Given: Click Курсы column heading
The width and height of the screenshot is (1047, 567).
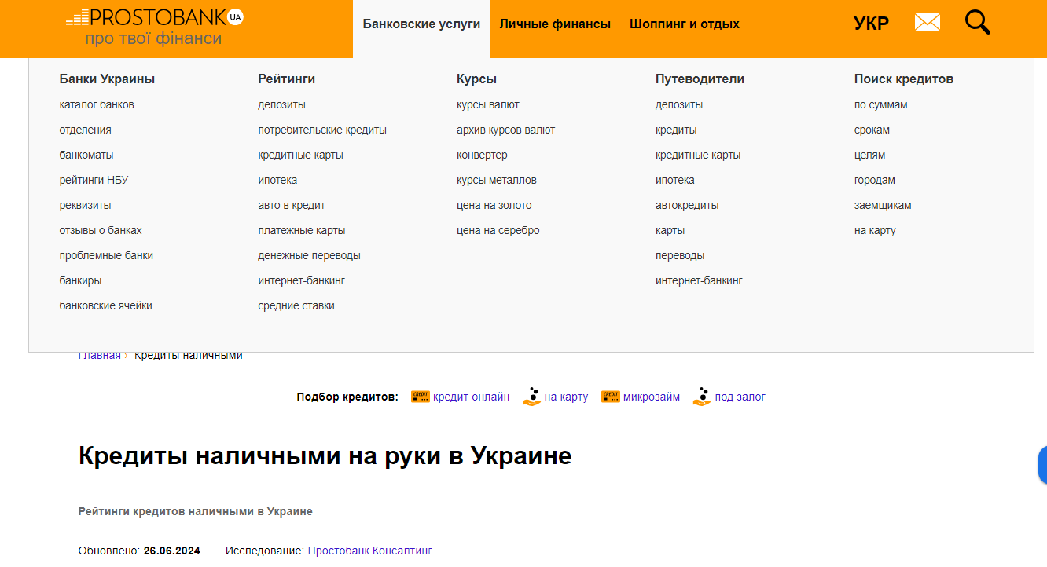Looking at the screenshot, I should [477, 79].
